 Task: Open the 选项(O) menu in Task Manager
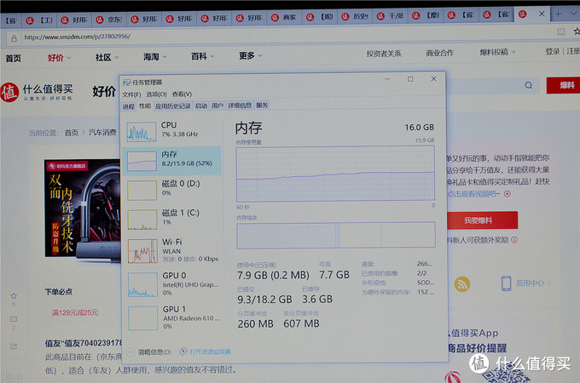(x=156, y=94)
